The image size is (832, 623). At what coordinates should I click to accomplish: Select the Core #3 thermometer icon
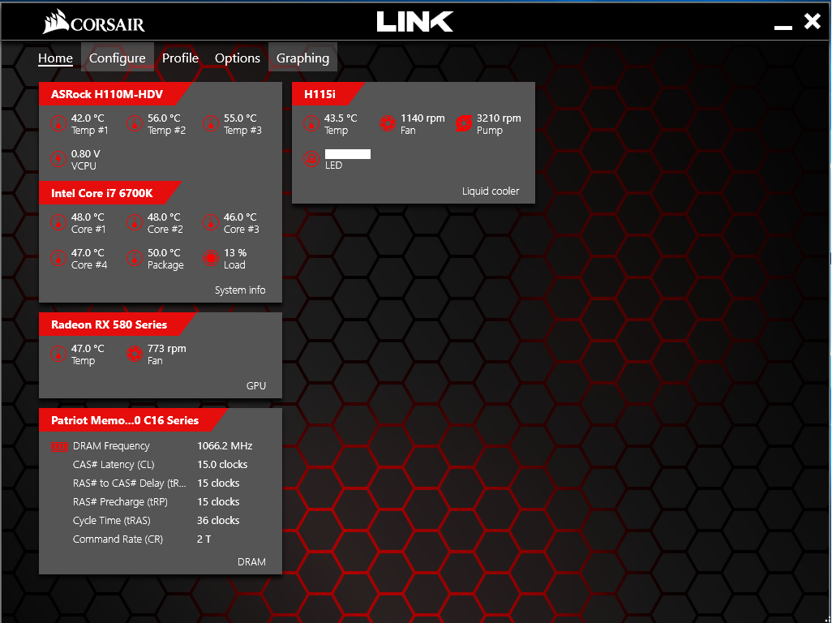click(x=211, y=223)
